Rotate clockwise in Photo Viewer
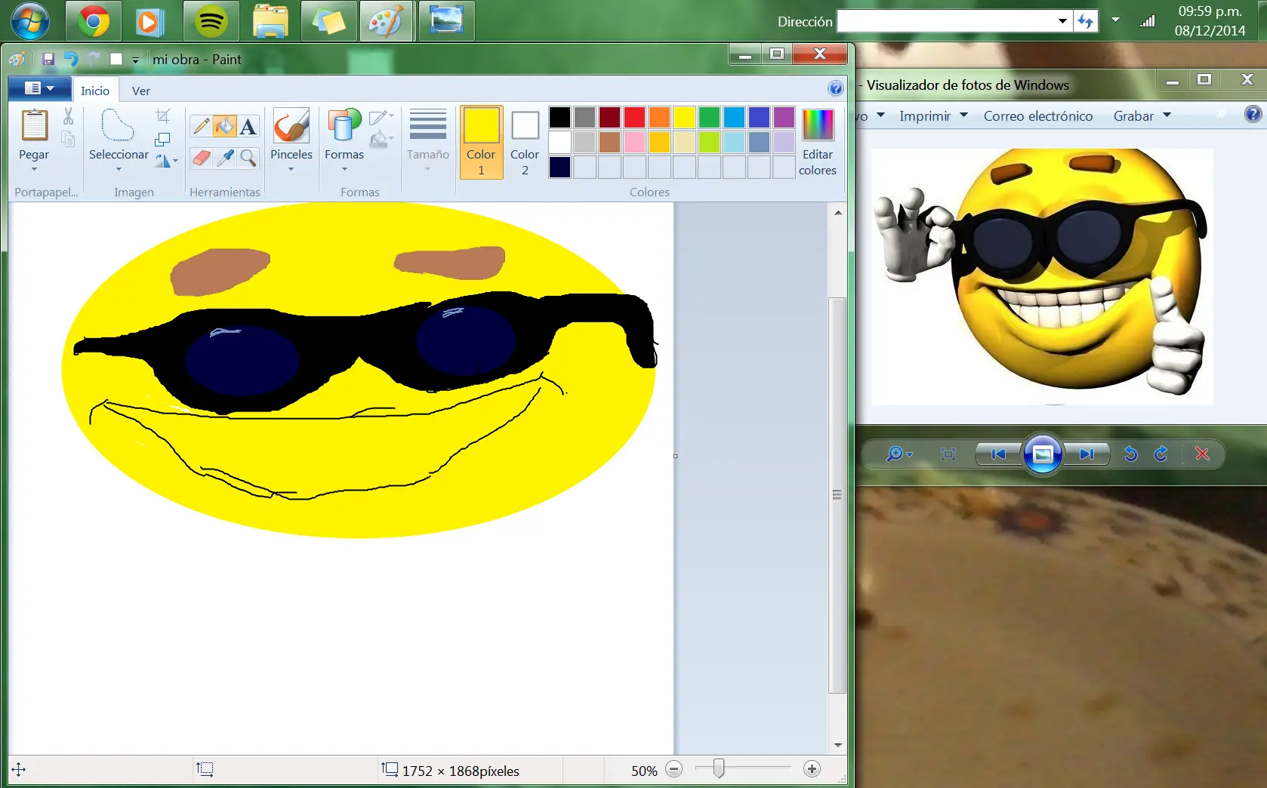The image size is (1267, 788). (1161, 454)
